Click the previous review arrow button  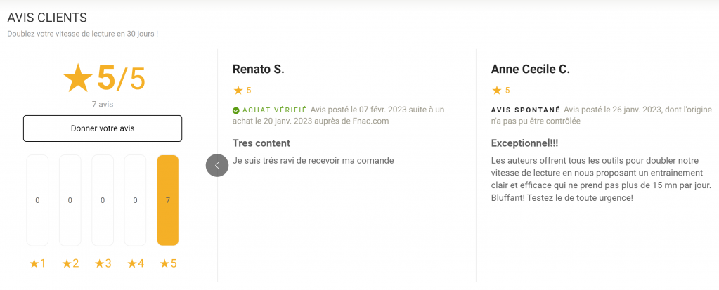pyautogui.click(x=217, y=166)
